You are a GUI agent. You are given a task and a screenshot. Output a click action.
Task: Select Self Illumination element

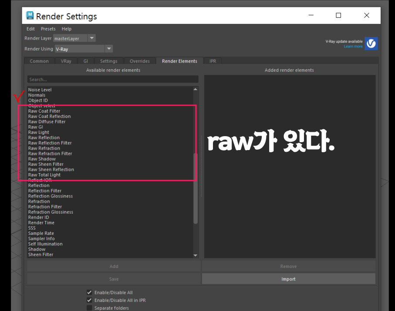click(45, 244)
